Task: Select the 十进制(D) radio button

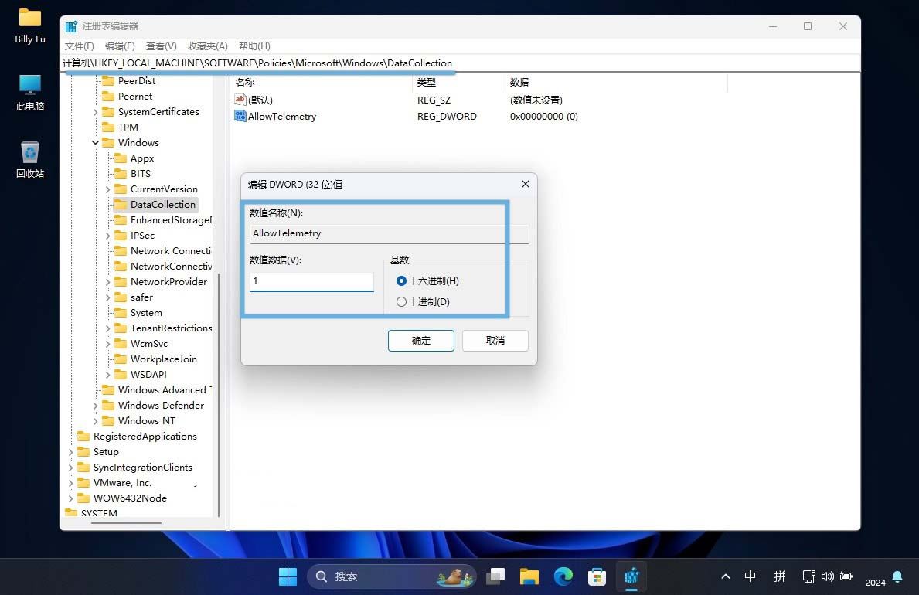Action: (401, 301)
